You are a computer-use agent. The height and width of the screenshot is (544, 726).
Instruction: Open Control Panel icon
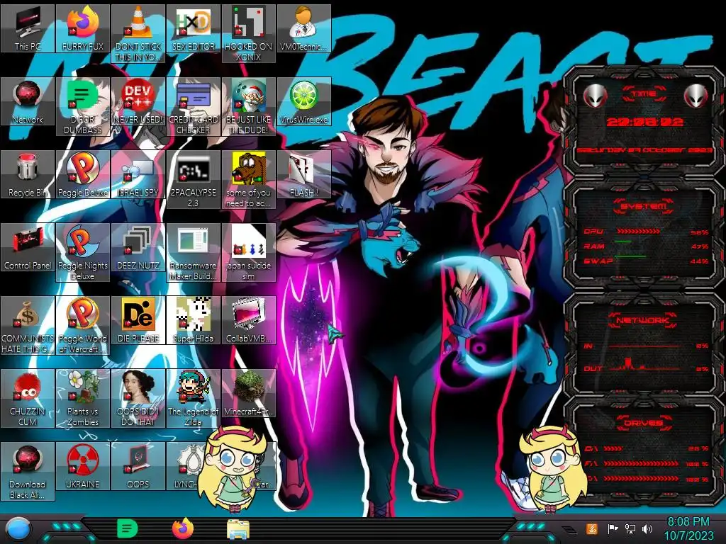click(28, 248)
